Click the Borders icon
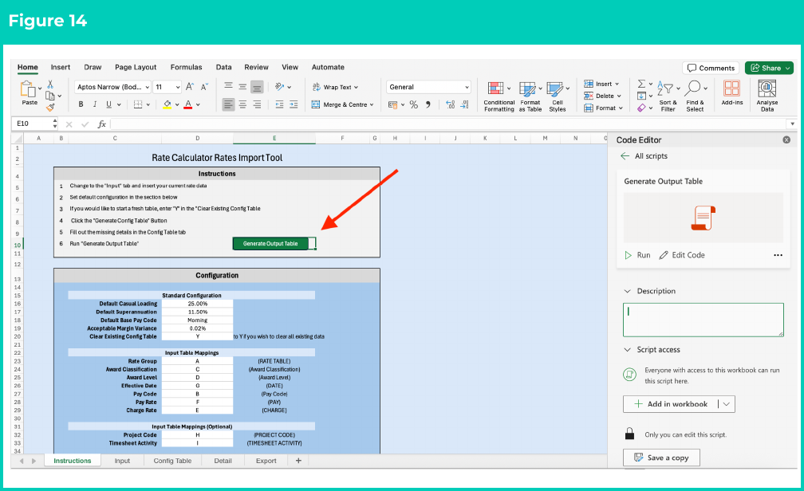804x491 pixels. [138, 104]
